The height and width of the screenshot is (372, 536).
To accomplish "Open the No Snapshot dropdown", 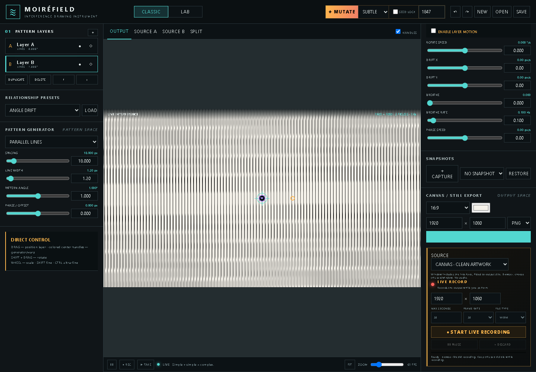I will (x=482, y=174).
